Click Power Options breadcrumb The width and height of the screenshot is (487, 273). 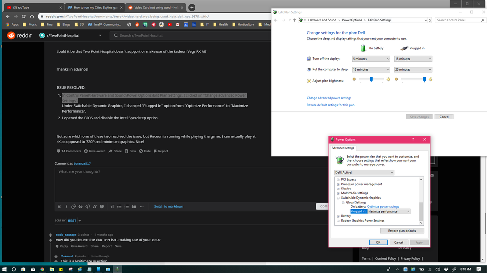tap(352, 20)
